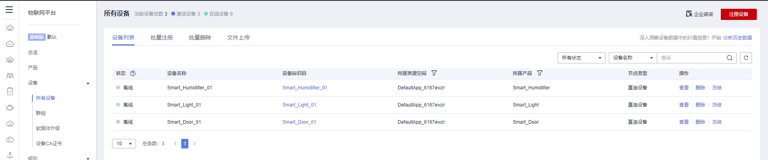Viewport: 768px width, 160px height.
Task: Switch to the 文件上传 tab
Action: click(238, 38)
